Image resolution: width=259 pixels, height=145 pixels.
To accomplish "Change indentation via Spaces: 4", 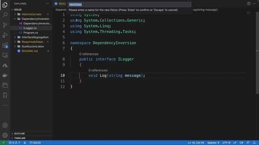I will pyautogui.click(x=213, y=143).
